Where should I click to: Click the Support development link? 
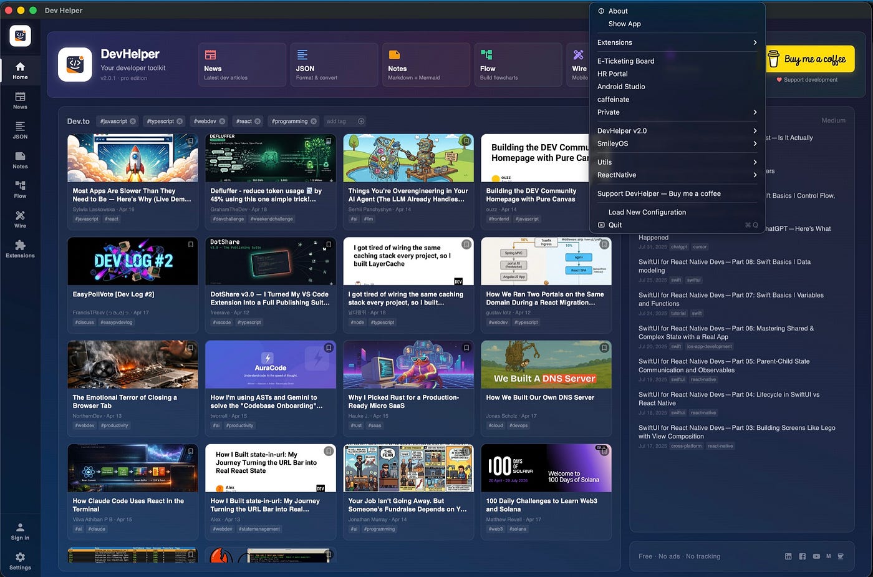click(807, 80)
